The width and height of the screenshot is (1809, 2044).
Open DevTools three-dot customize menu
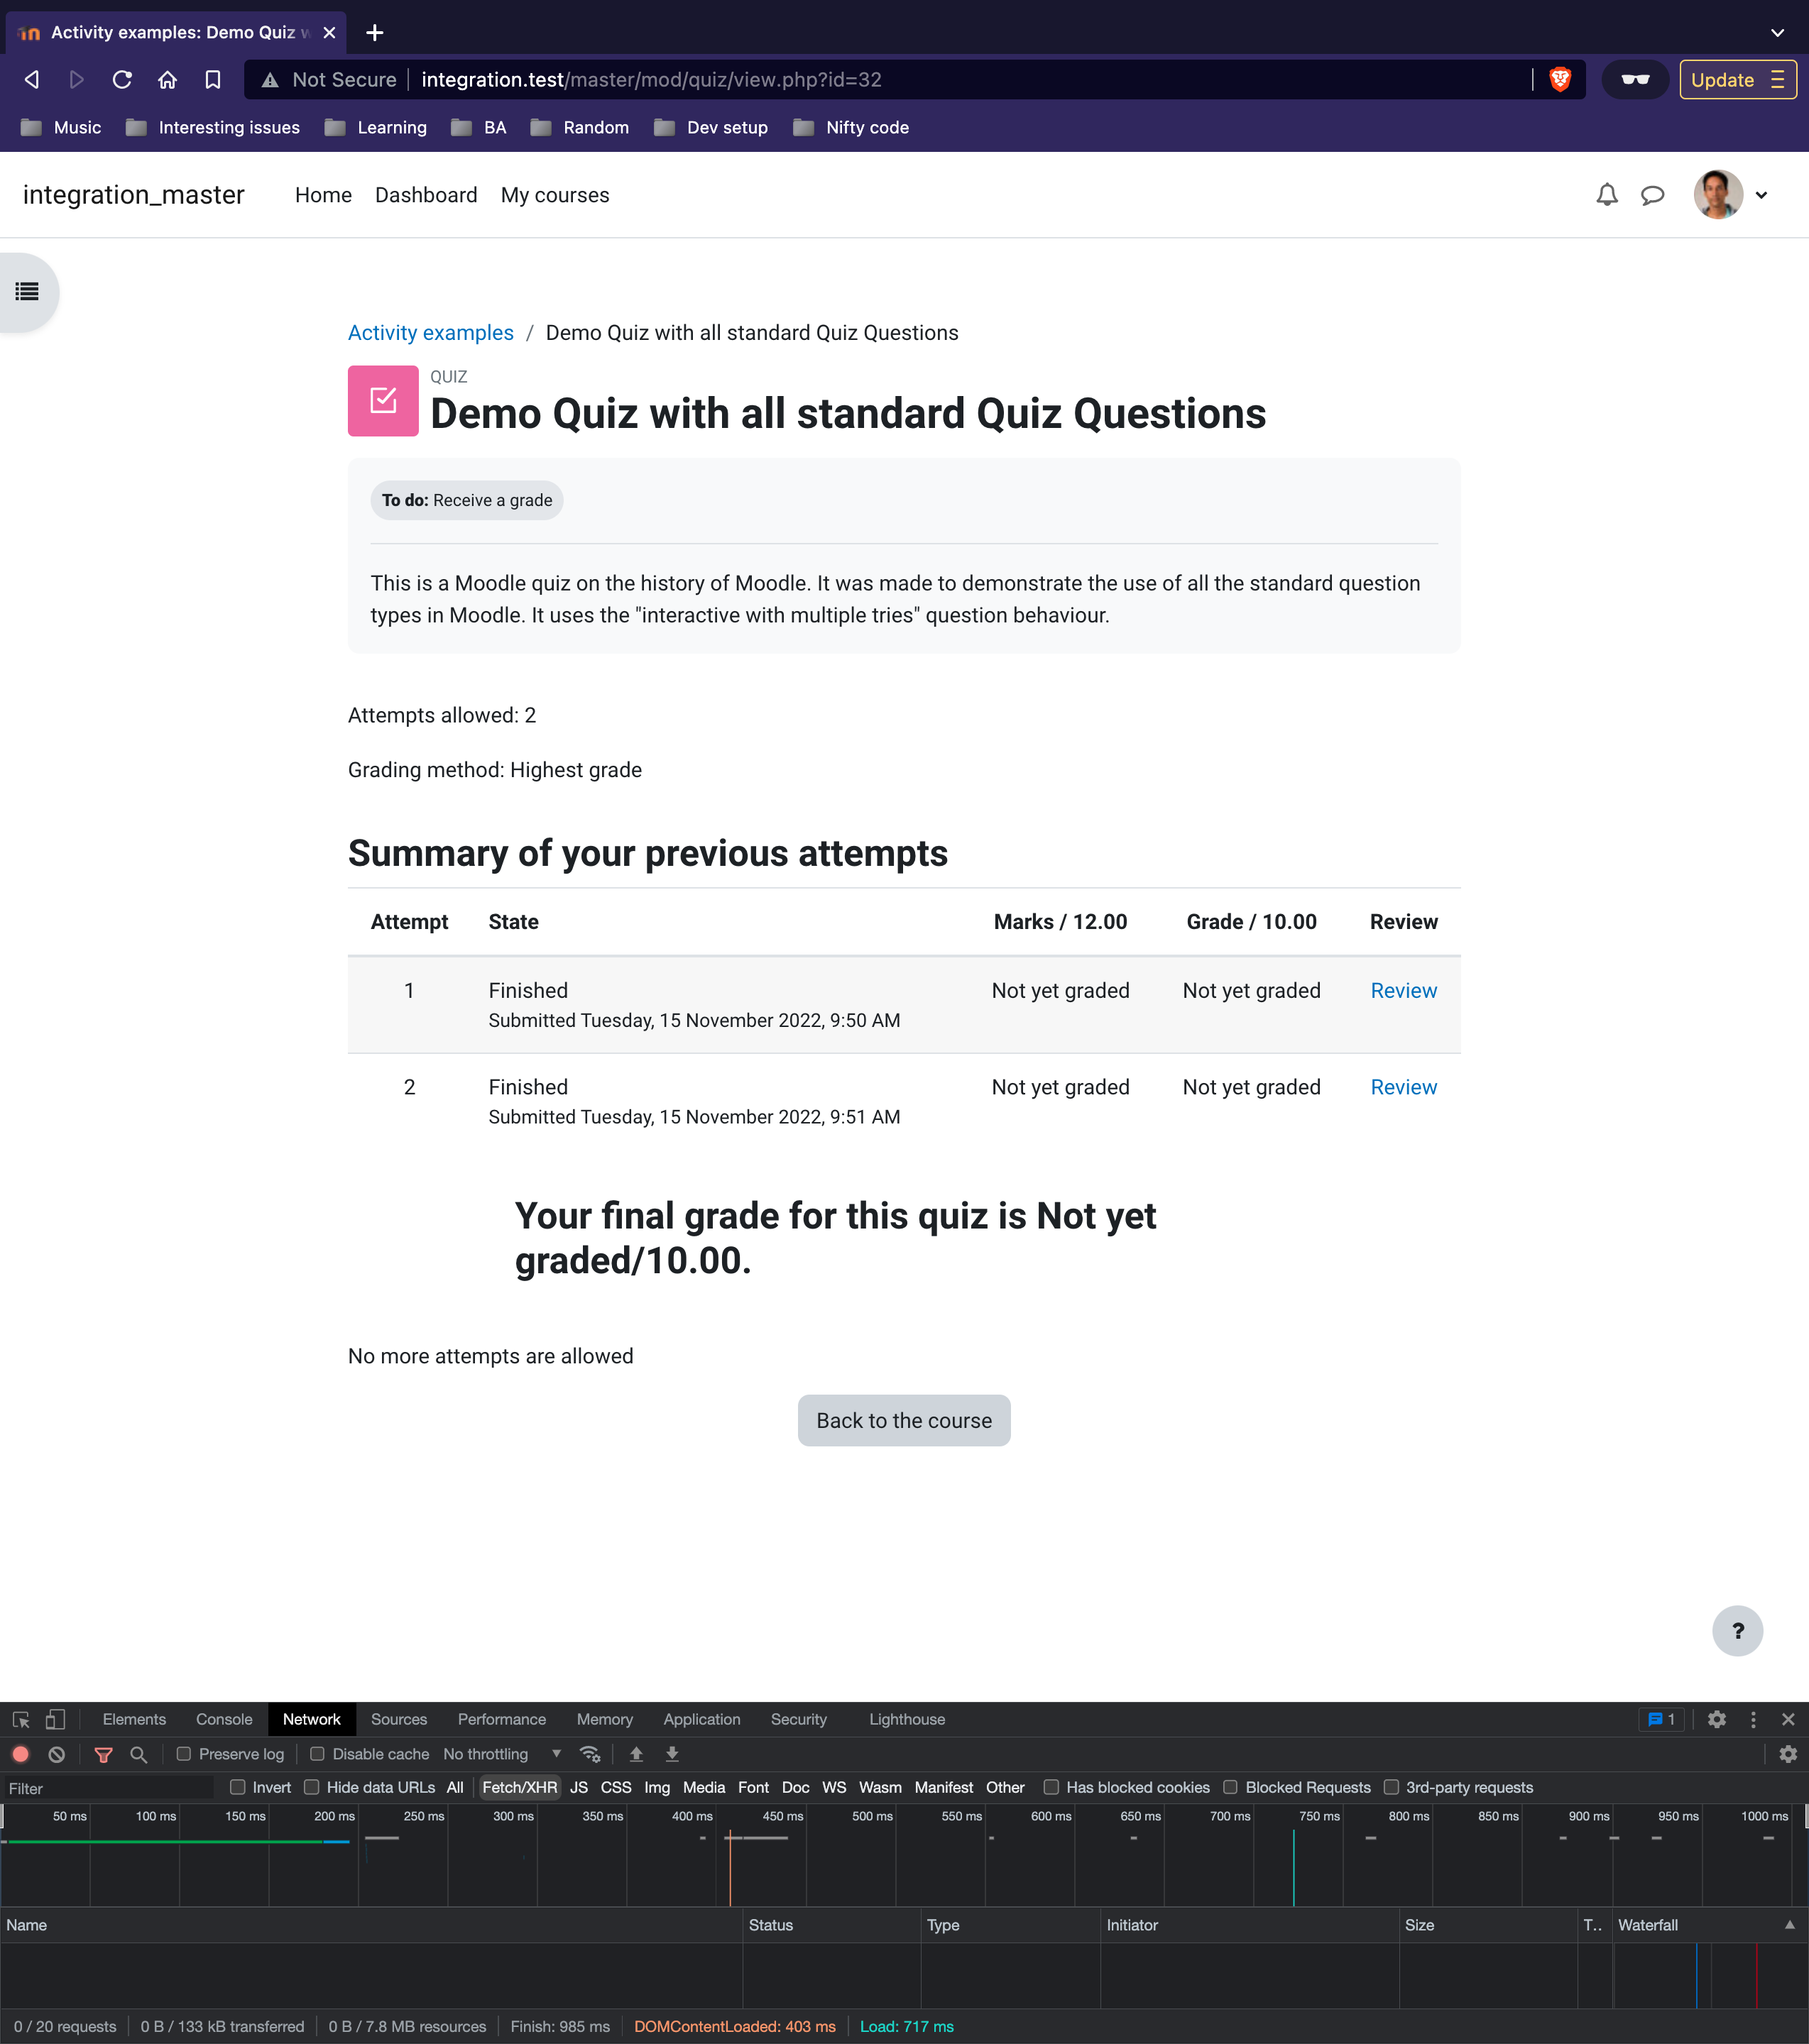click(1753, 1719)
